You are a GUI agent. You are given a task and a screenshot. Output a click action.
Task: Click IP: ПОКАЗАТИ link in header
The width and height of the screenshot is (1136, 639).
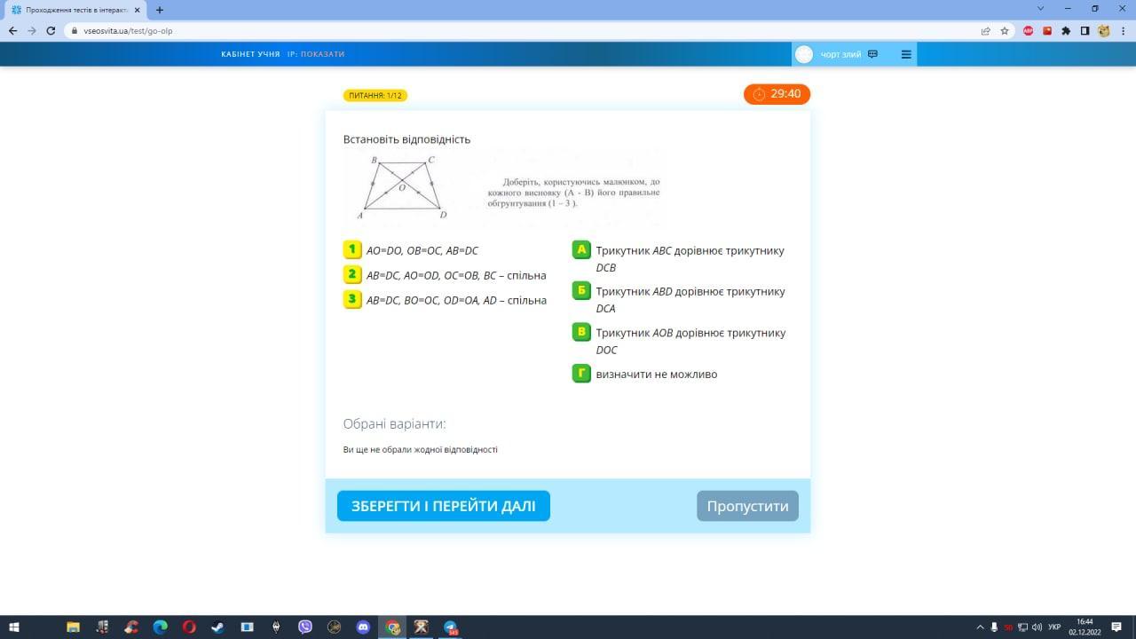click(316, 54)
